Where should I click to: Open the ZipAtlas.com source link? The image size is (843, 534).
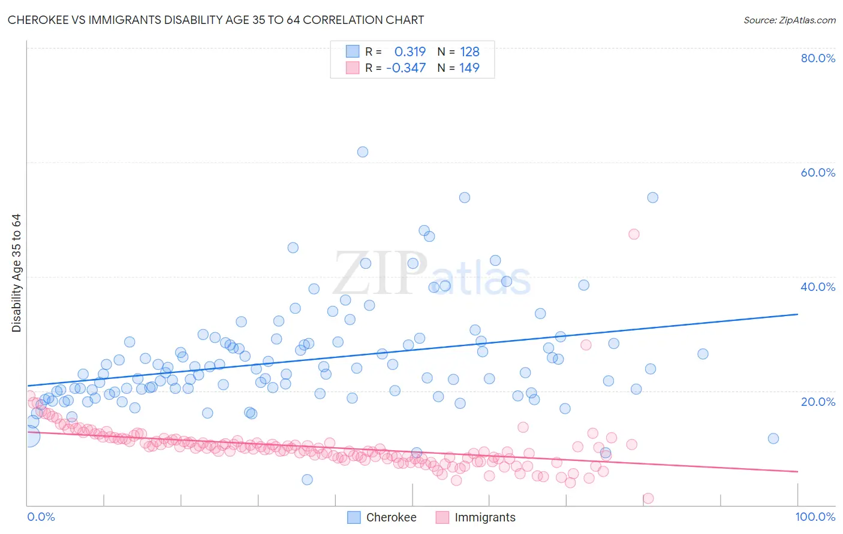(789, 20)
